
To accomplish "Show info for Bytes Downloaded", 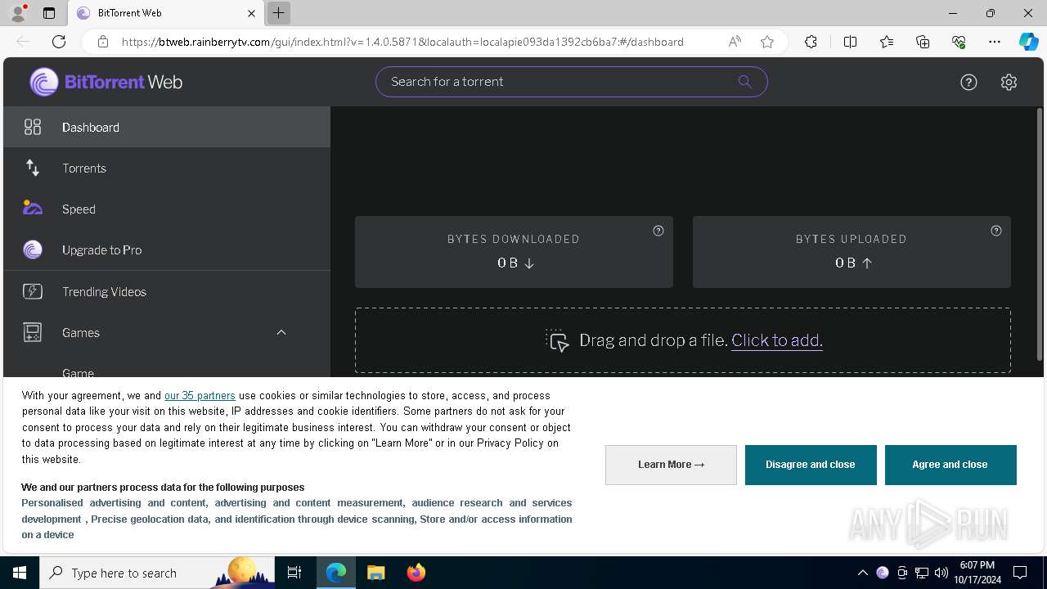I will tap(658, 231).
